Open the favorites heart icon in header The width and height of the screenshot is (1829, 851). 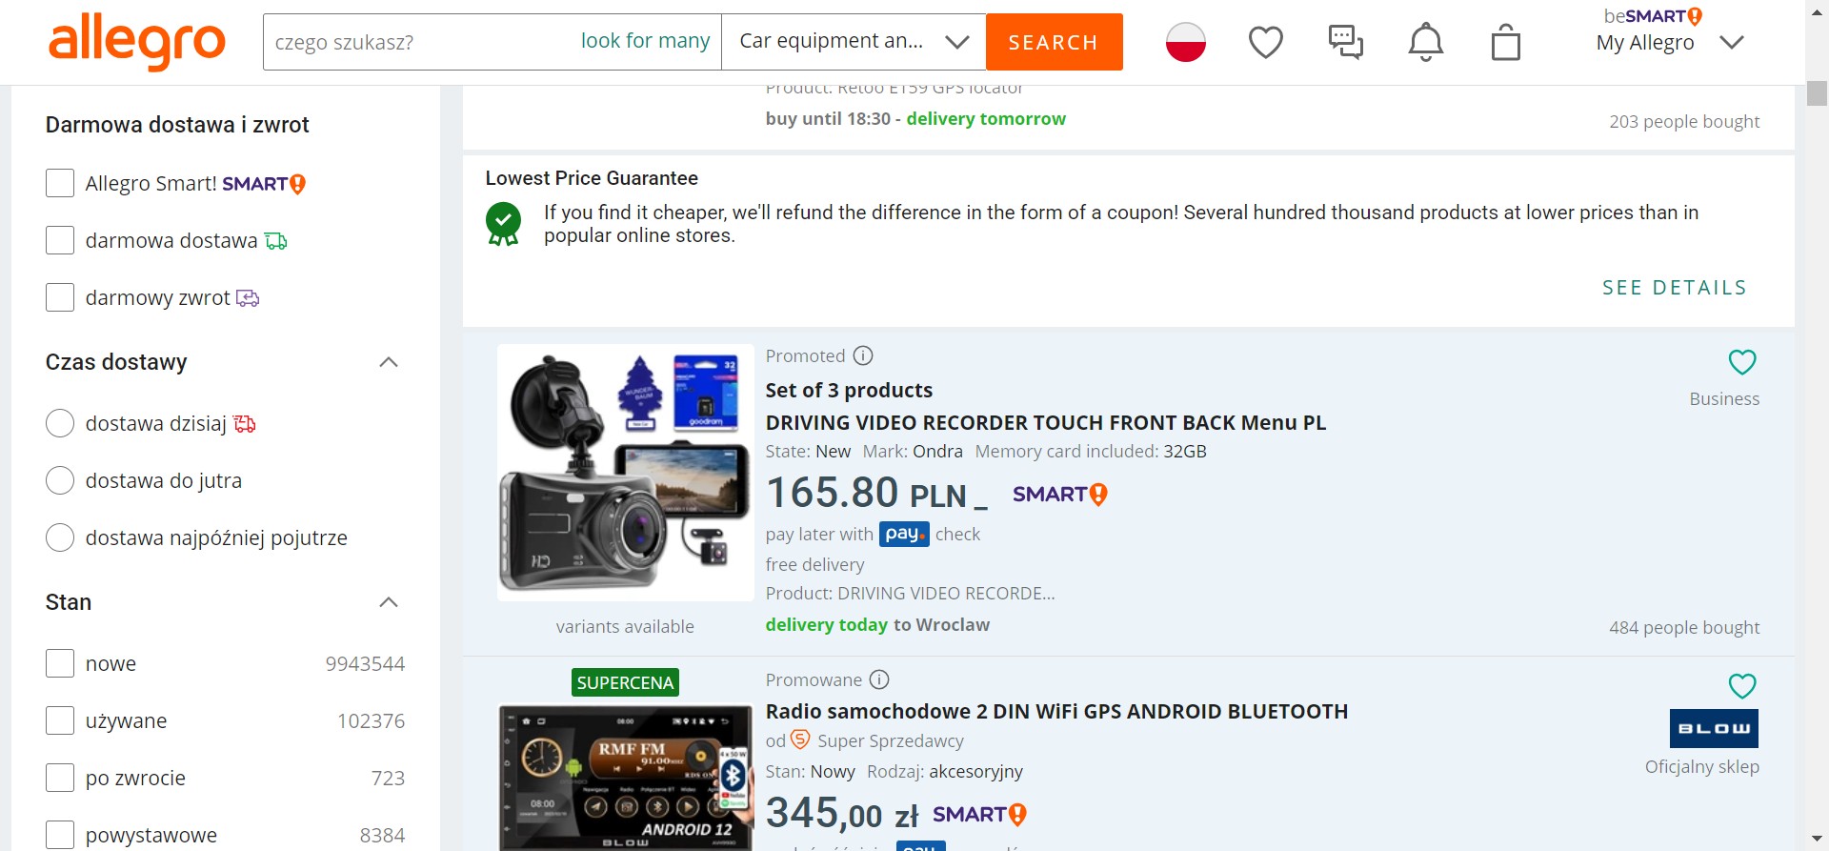1265,42
